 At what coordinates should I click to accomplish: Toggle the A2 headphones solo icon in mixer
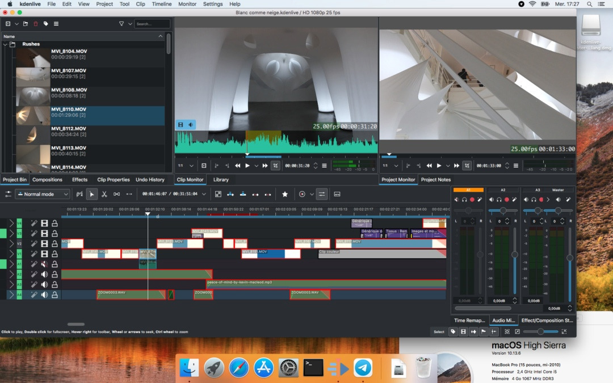[499, 200]
